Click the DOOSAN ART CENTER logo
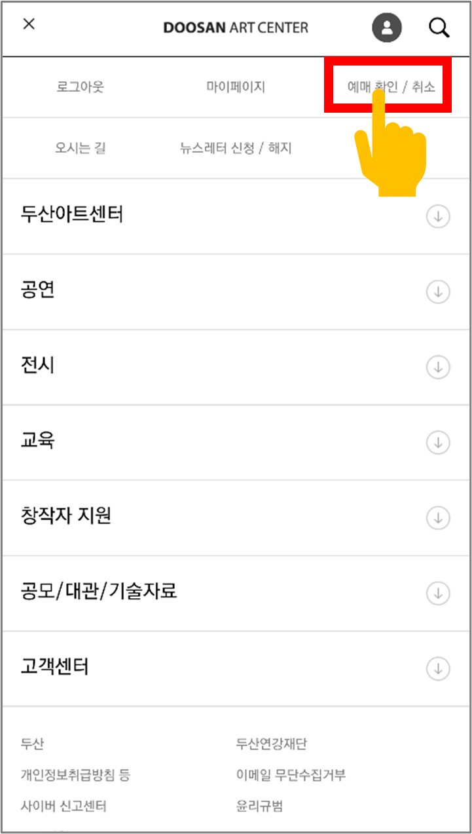Image resolution: width=472 pixels, height=834 pixels. pos(236,28)
